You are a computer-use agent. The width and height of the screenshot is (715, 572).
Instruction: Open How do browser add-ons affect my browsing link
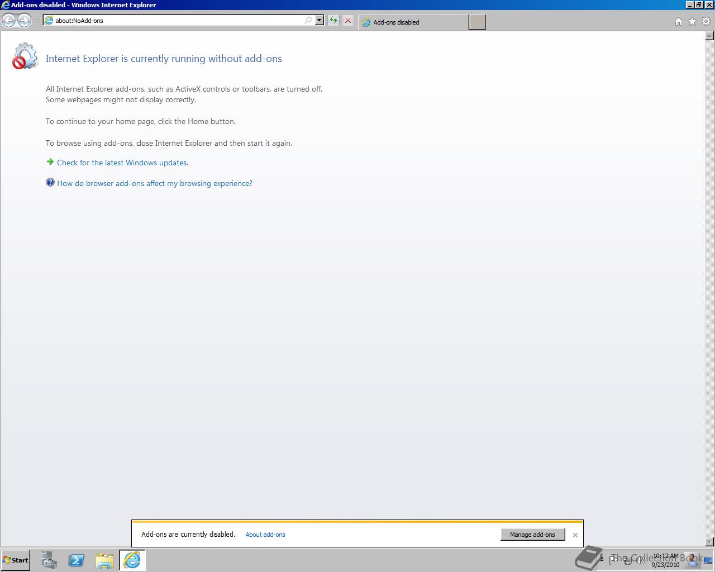tap(155, 183)
